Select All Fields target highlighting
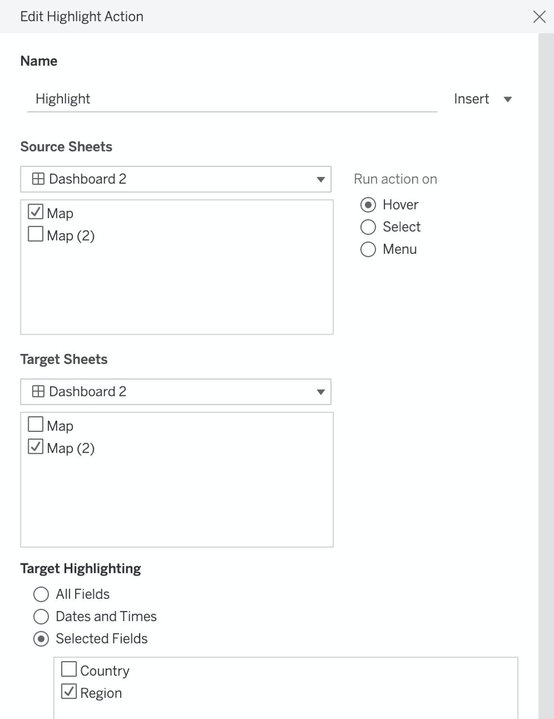Screen dimensions: 554x719 [x=41, y=594]
